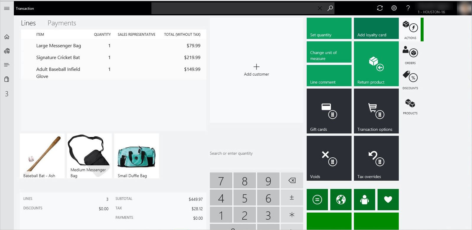Open the Orders button grid
This screenshot has width=472, height=230.
(410, 55)
